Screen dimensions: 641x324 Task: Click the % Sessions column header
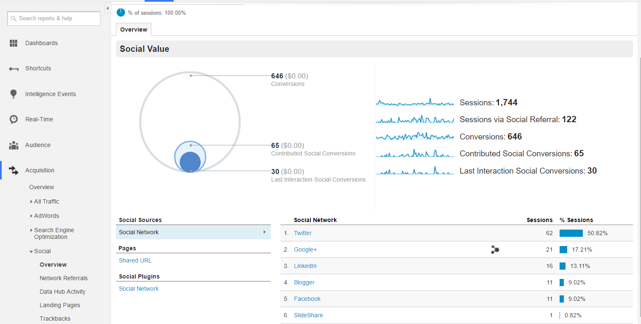pos(576,220)
